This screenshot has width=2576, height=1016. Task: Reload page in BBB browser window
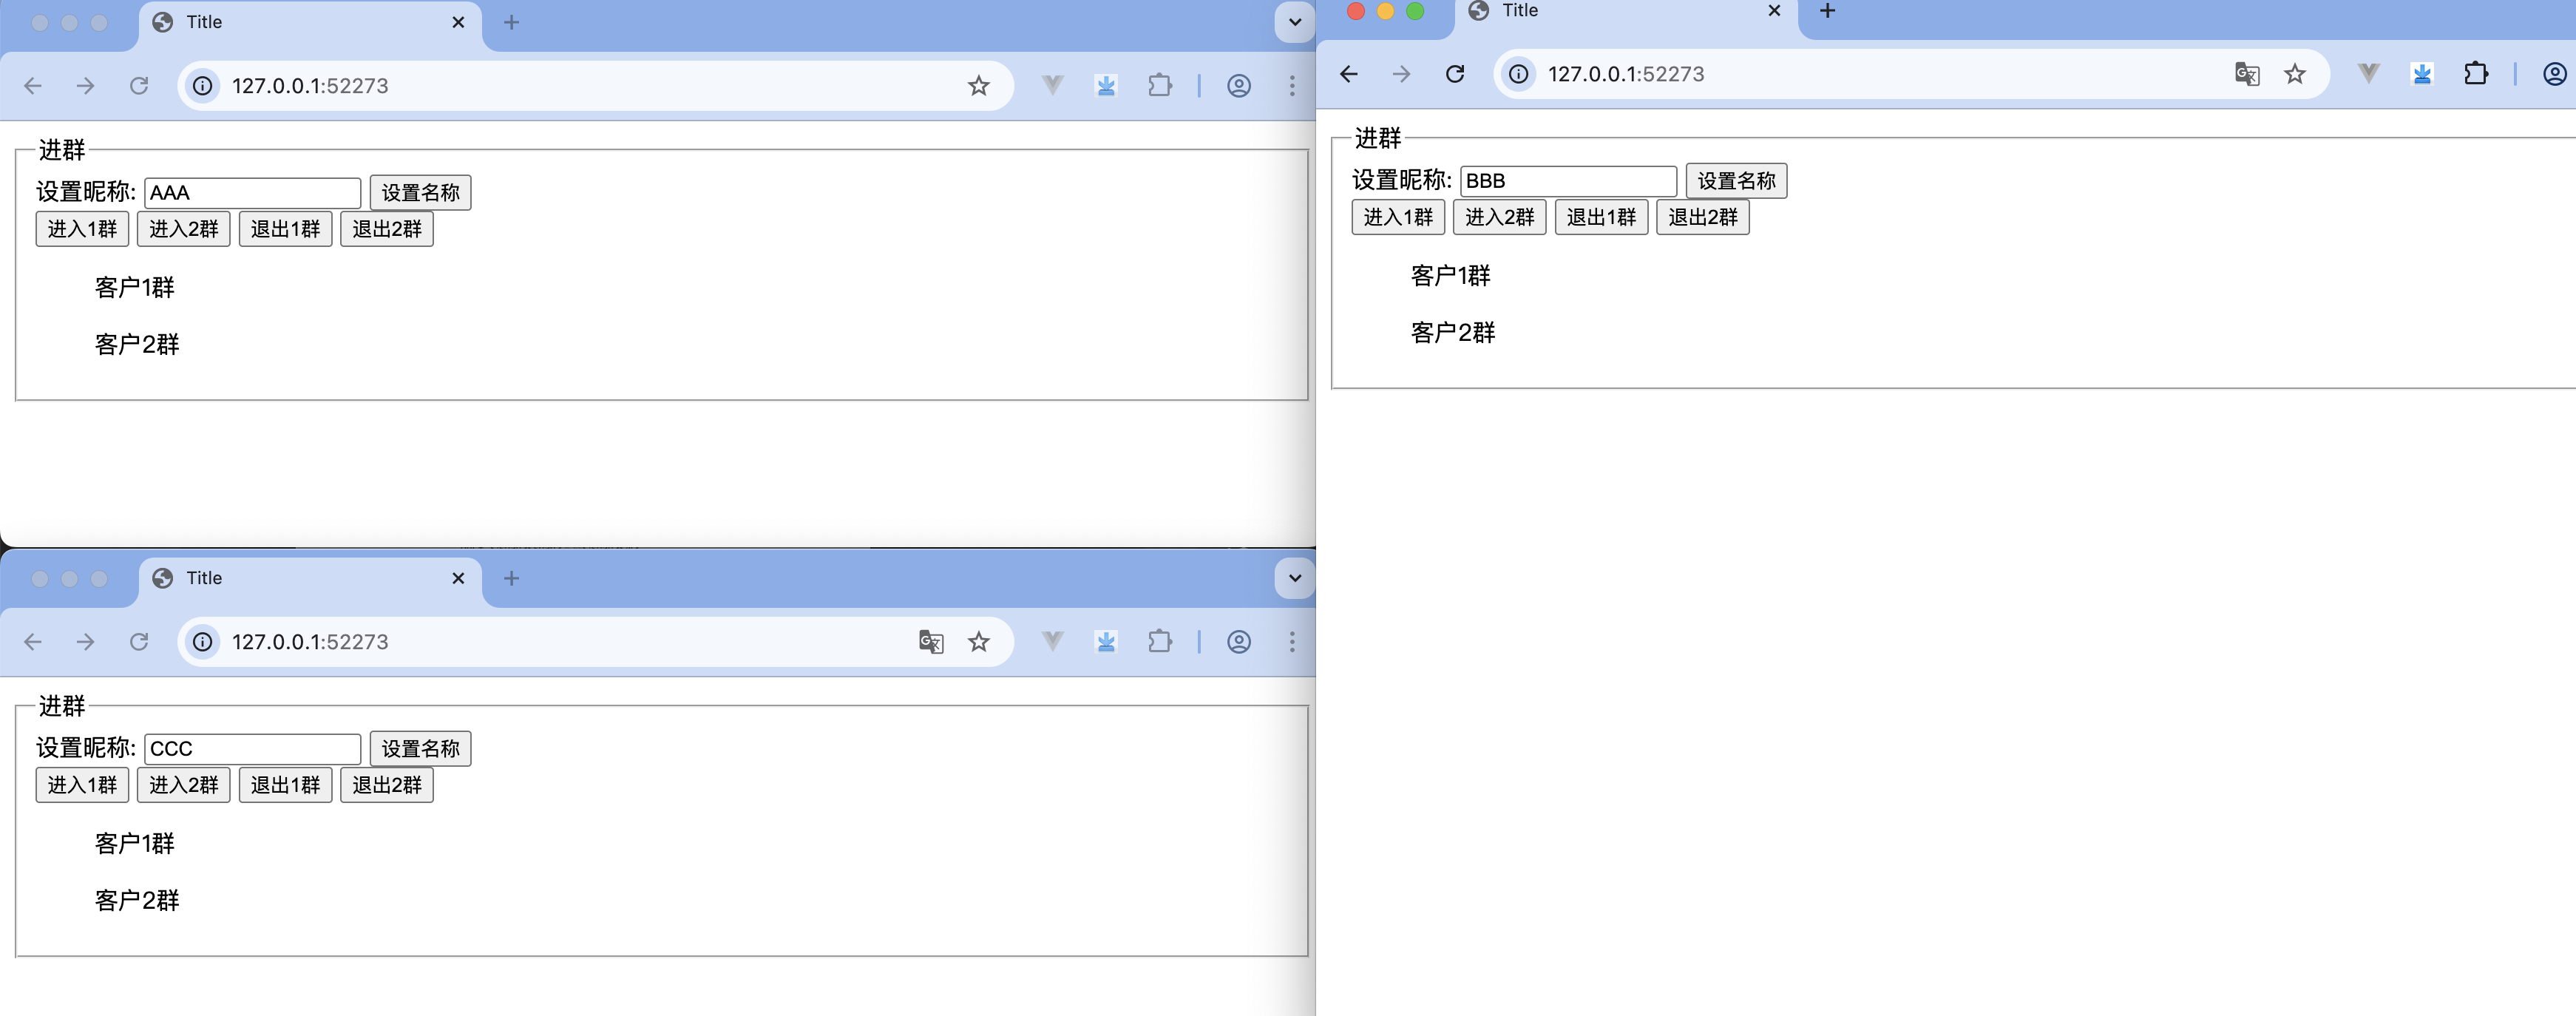[x=1455, y=74]
